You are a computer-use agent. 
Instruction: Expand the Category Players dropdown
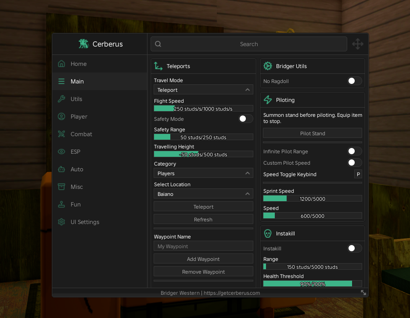tap(203, 173)
